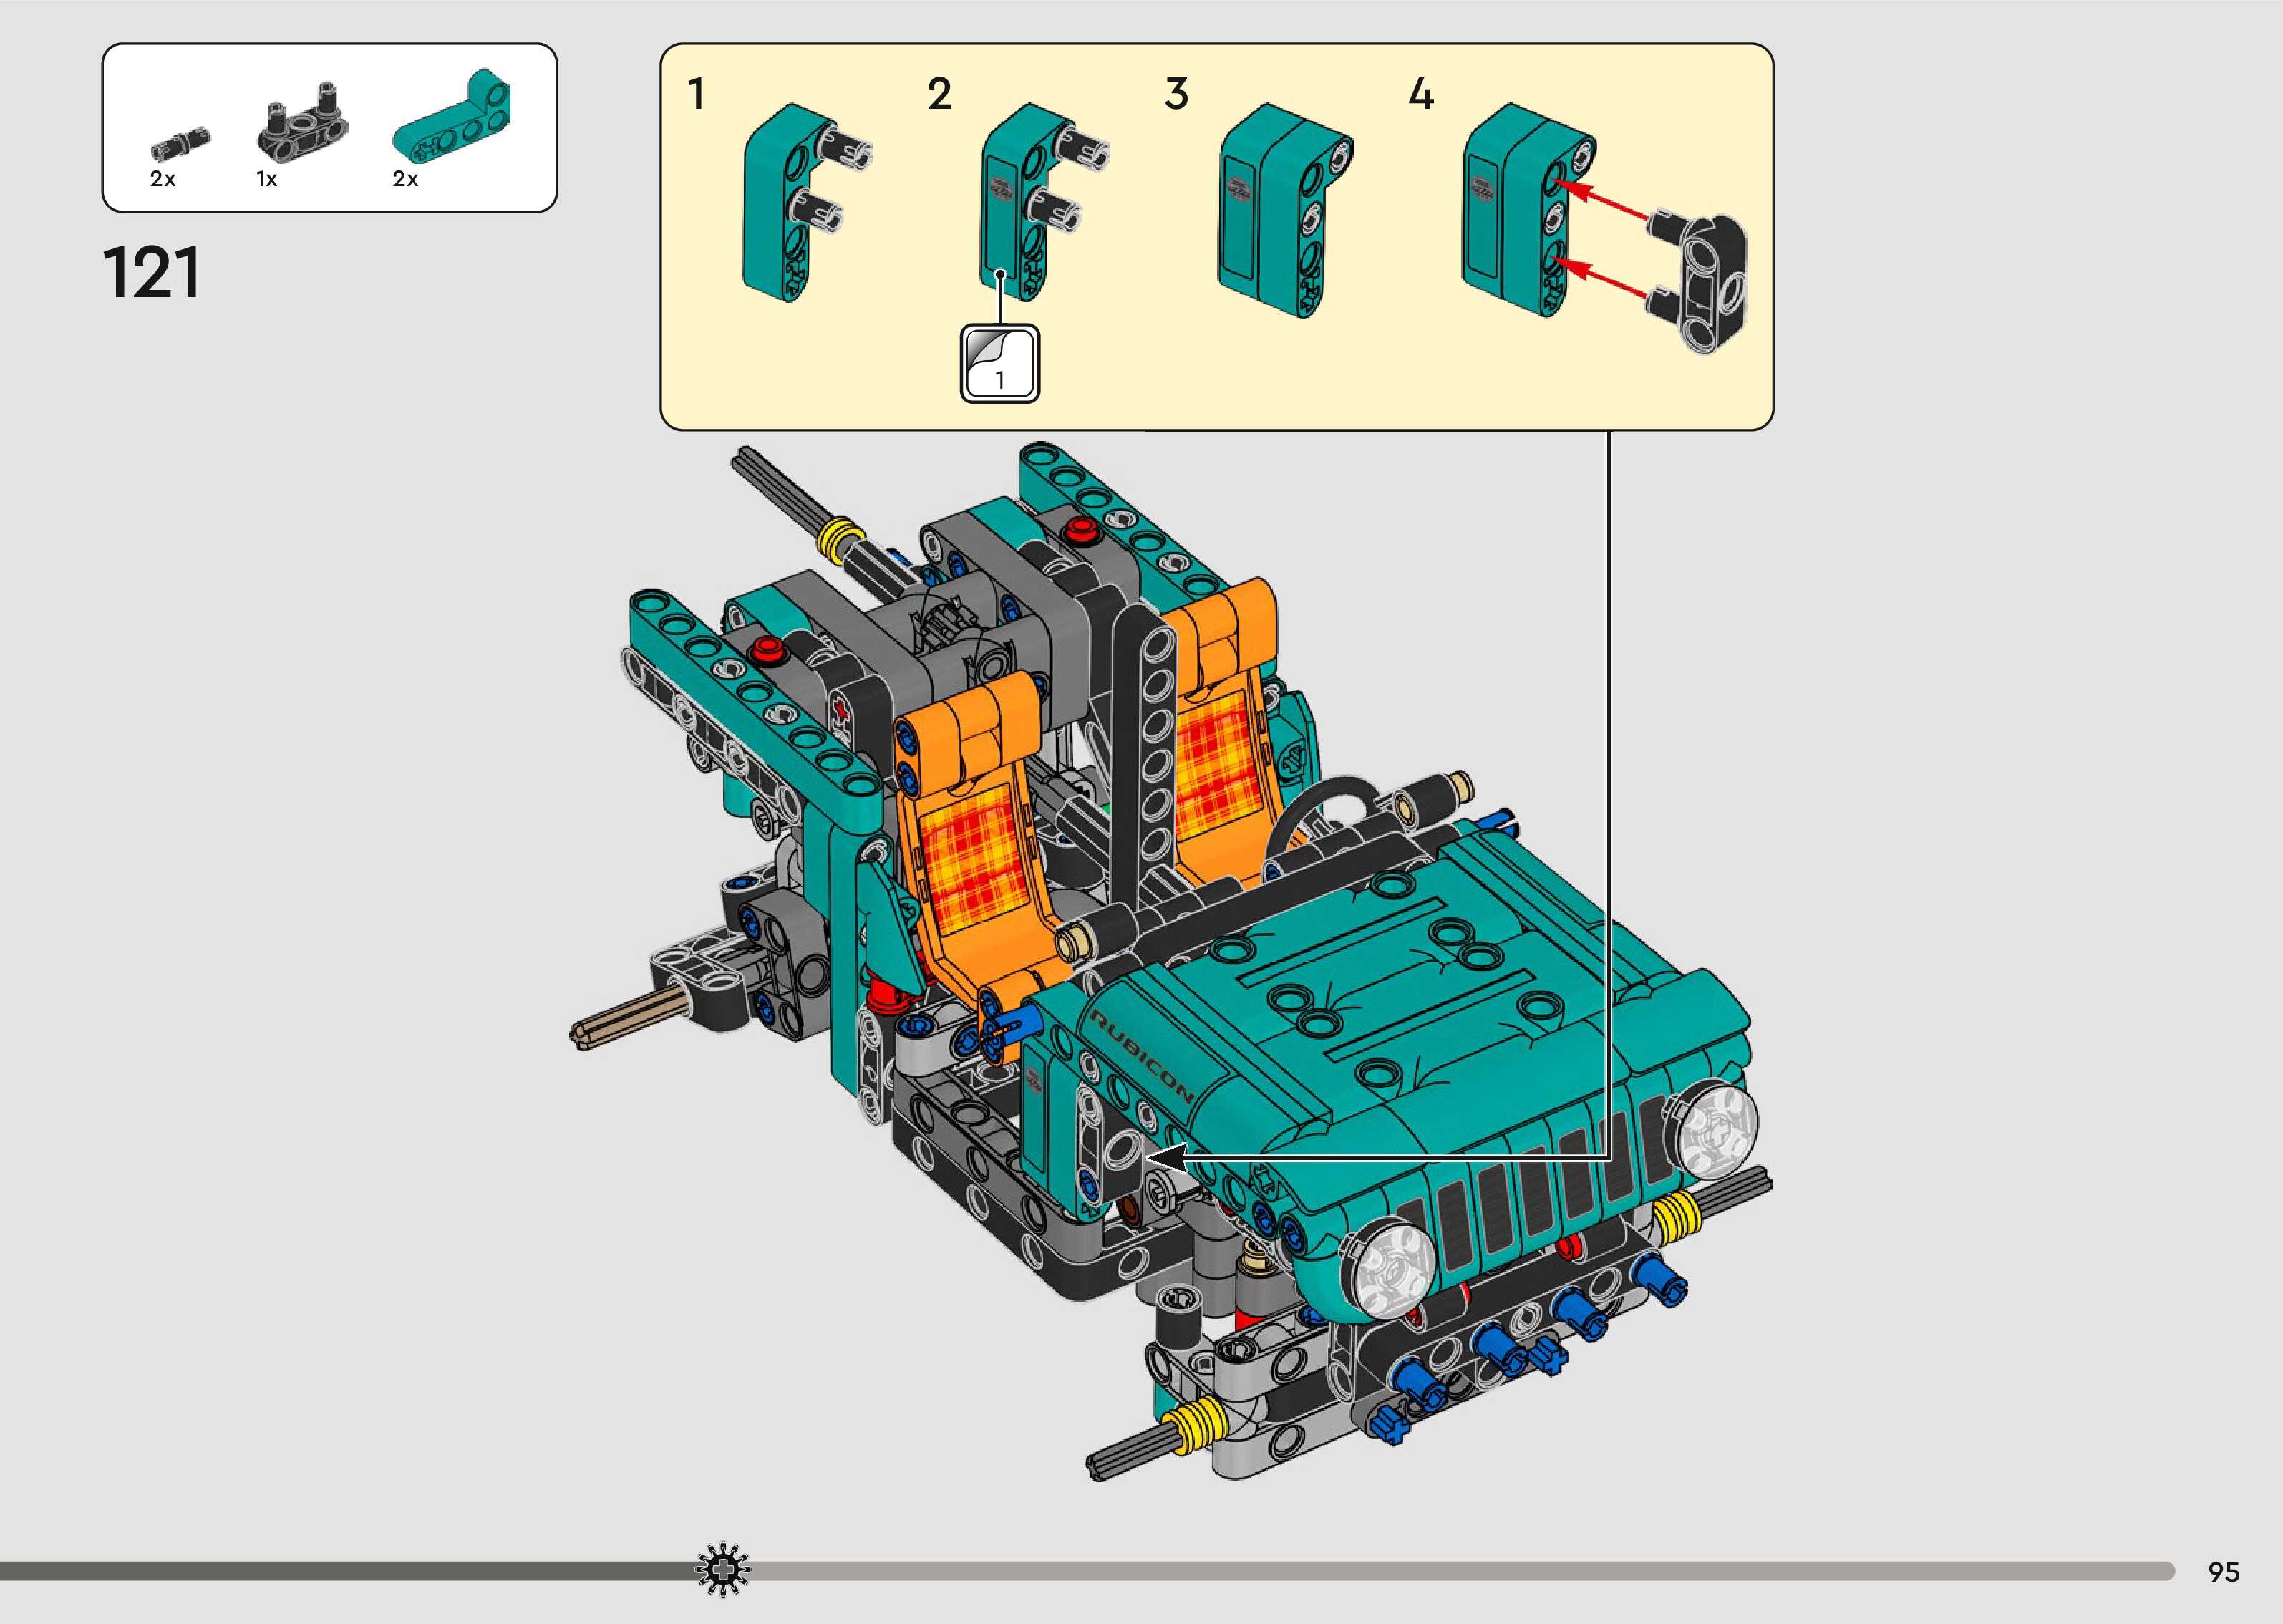This screenshot has width=2283, height=1624.
Task: Click the yellow bushing on the bottom axle
Action: tap(1203, 1424)
